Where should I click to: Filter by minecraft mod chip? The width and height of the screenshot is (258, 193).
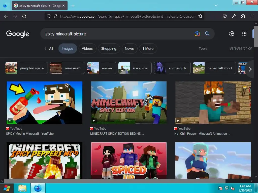coord(214,68)
